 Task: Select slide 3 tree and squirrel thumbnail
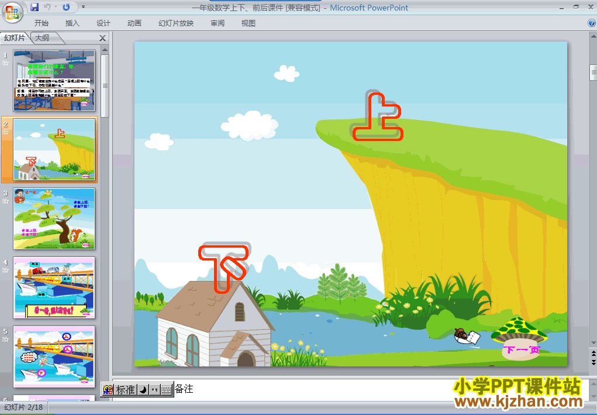tap(54, 218)
